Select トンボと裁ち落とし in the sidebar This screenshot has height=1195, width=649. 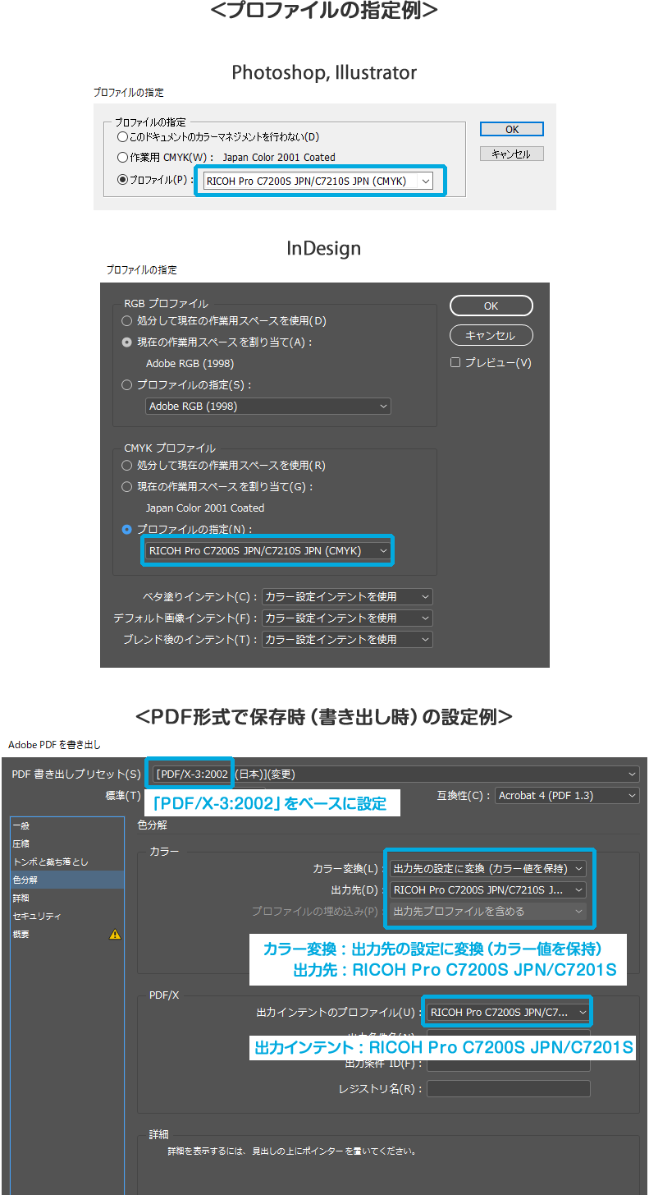[x=67, y=862]
